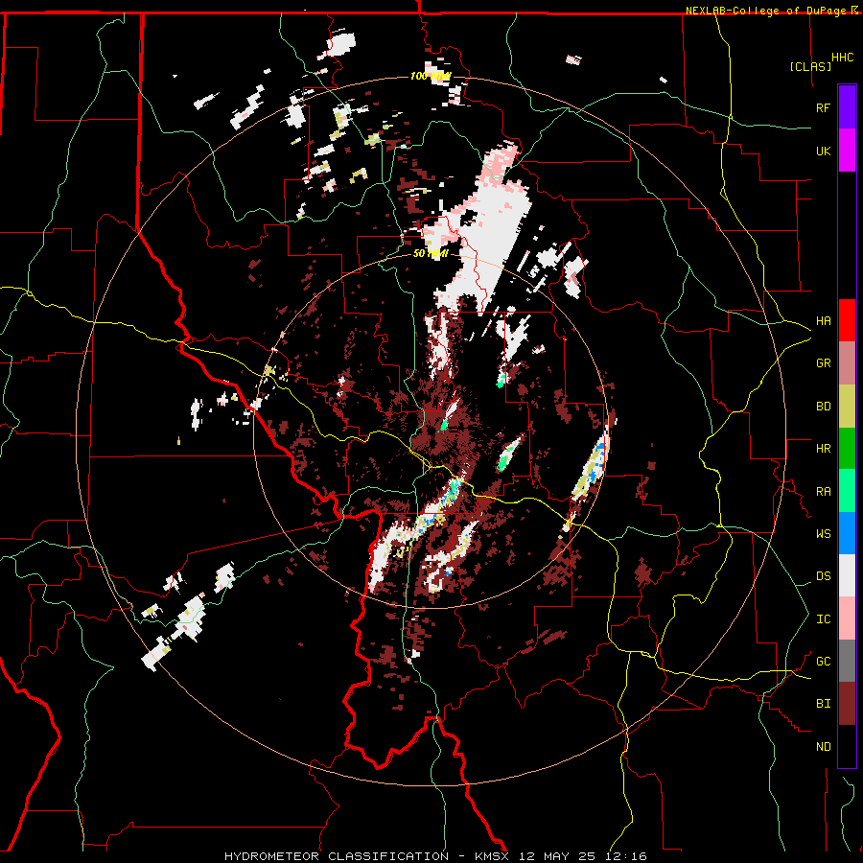This screenshot has width=863, height=863.
Task: Click the 'ND' legend label
Action: (x=823, y=747)
